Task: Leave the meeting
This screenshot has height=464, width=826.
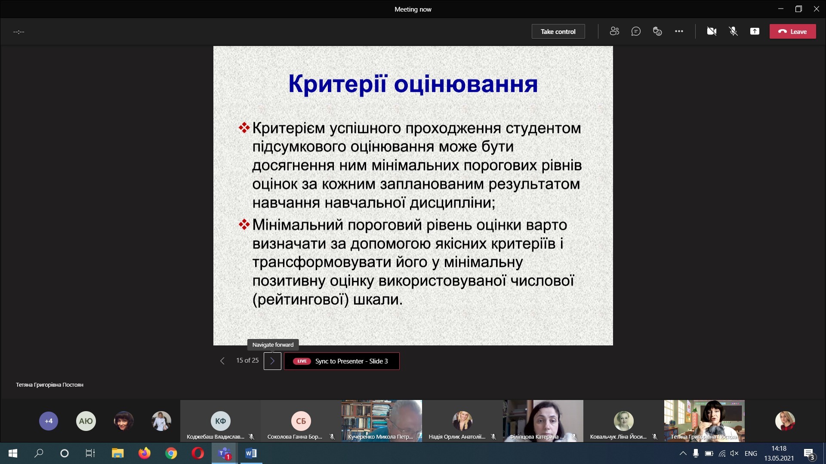Action: tap(792, 31)
